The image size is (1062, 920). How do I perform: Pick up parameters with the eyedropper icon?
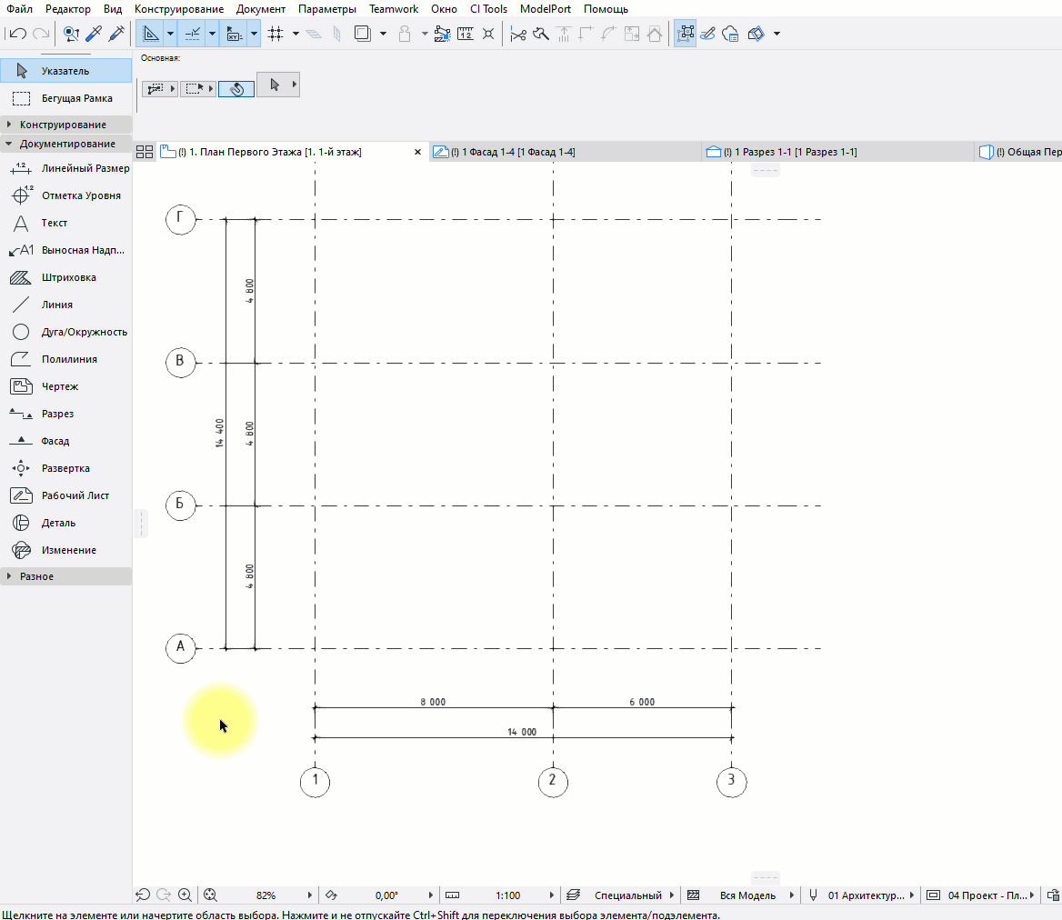click(94, 33)
